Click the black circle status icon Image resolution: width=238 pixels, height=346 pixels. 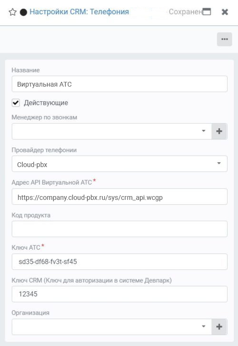pos(23,12)
